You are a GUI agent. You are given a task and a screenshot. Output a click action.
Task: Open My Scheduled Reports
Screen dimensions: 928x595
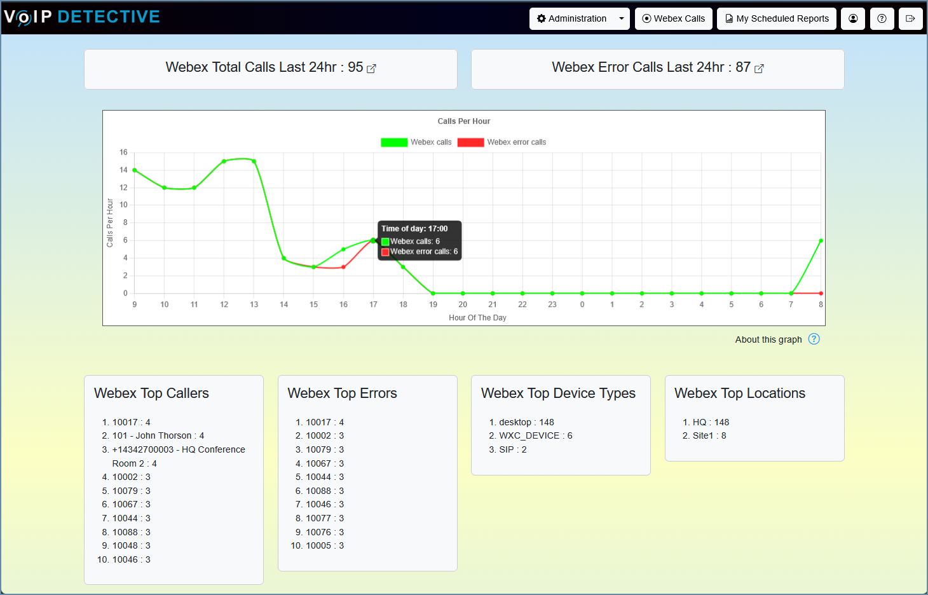777,18
